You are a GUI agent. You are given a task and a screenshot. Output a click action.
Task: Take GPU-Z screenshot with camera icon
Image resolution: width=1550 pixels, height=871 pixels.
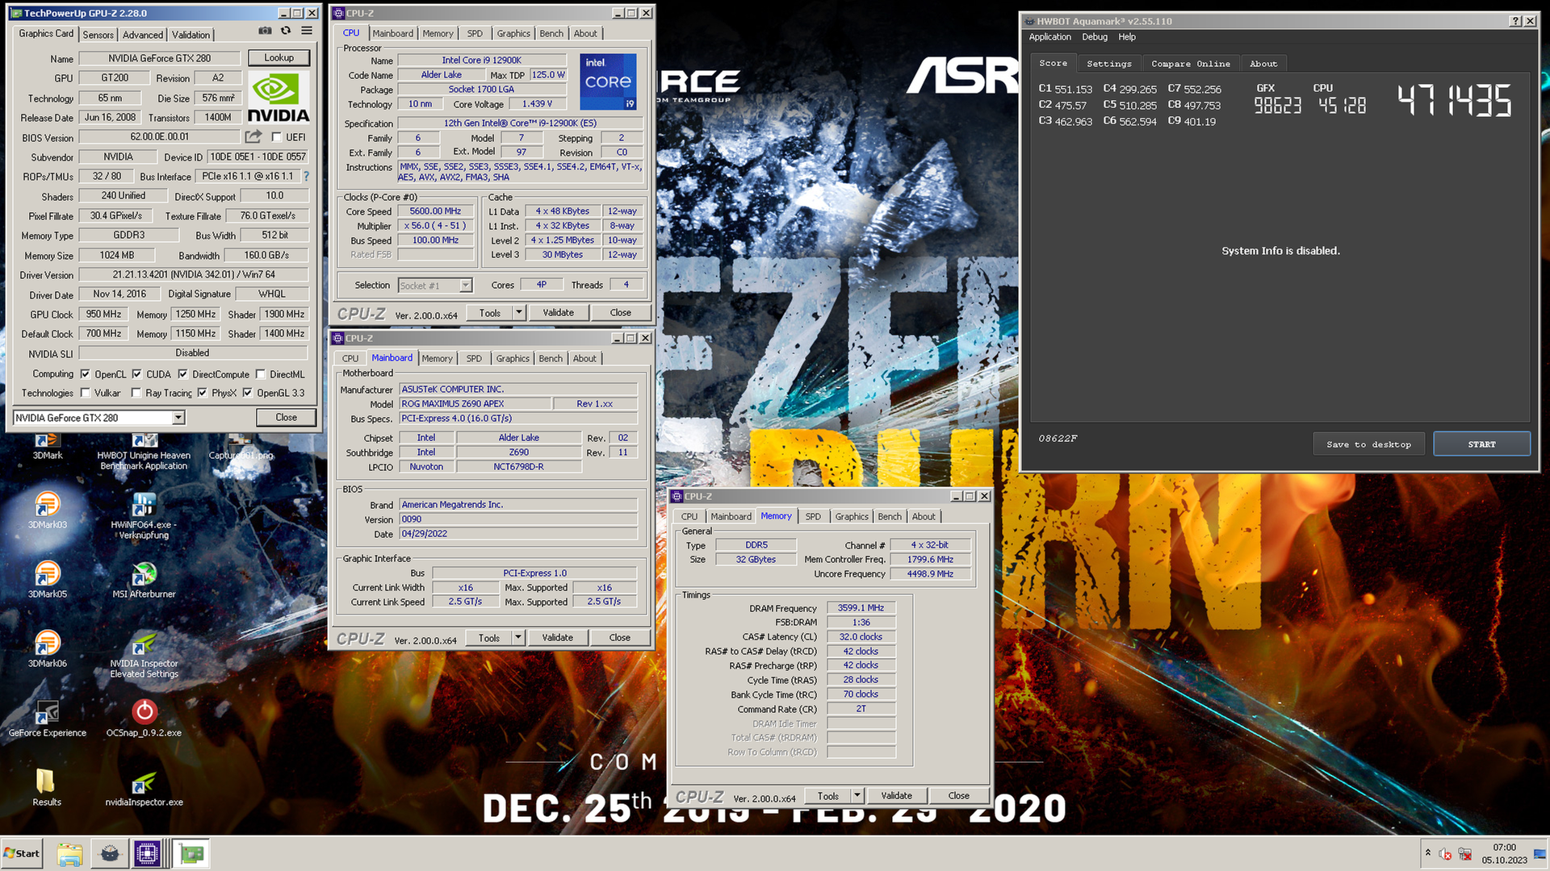coord(265,31)
